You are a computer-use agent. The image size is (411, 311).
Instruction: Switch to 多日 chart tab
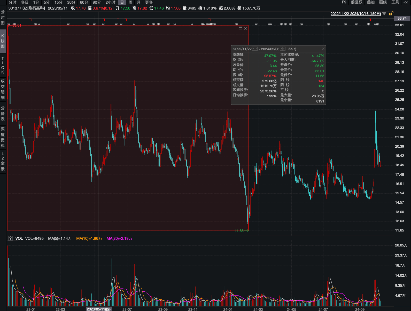[x=25, y=2]
